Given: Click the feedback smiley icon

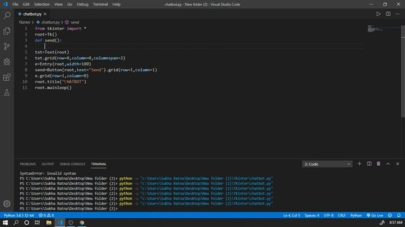Looking at the screenshot, I should point(390,215).
